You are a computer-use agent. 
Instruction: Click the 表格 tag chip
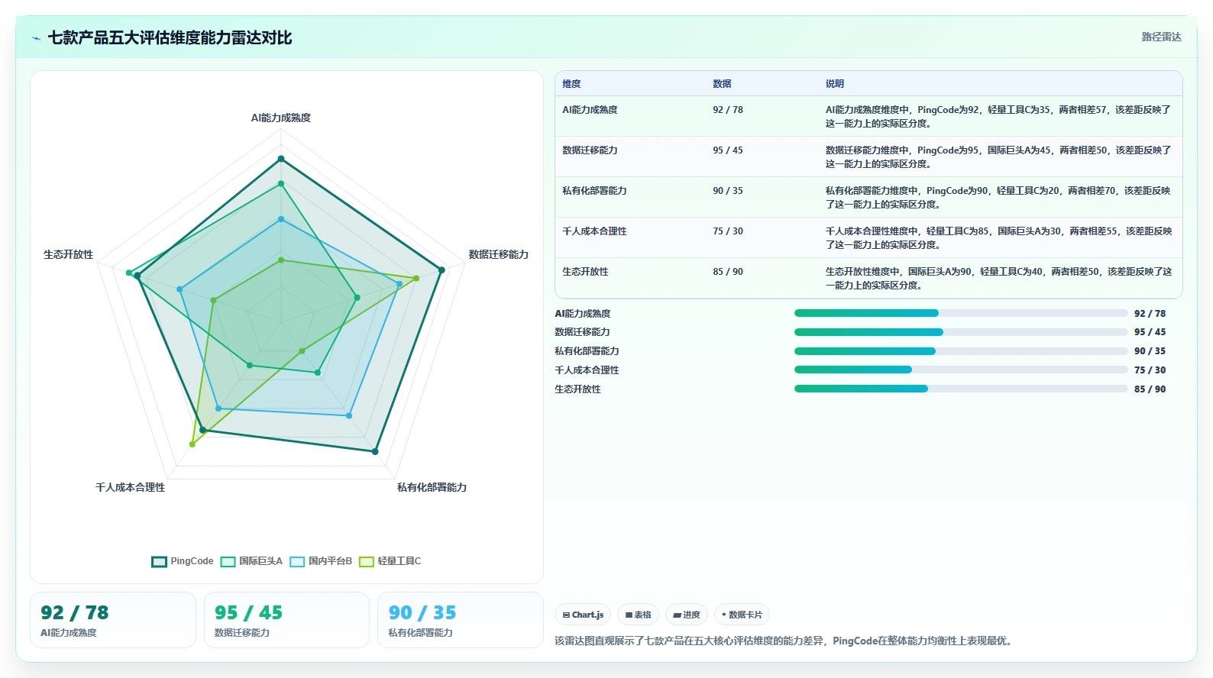638,615
